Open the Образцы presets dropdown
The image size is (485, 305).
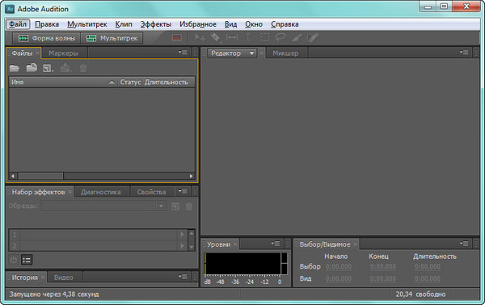(x=104, y=206)
